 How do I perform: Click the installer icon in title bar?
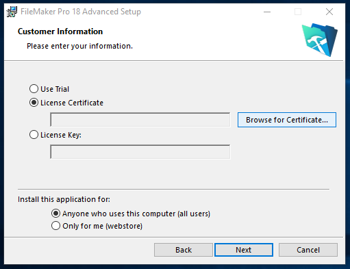[12, 12]
